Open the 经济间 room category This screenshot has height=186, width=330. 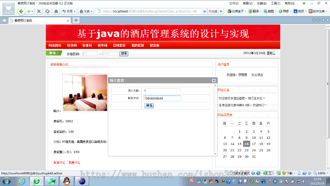72,45
